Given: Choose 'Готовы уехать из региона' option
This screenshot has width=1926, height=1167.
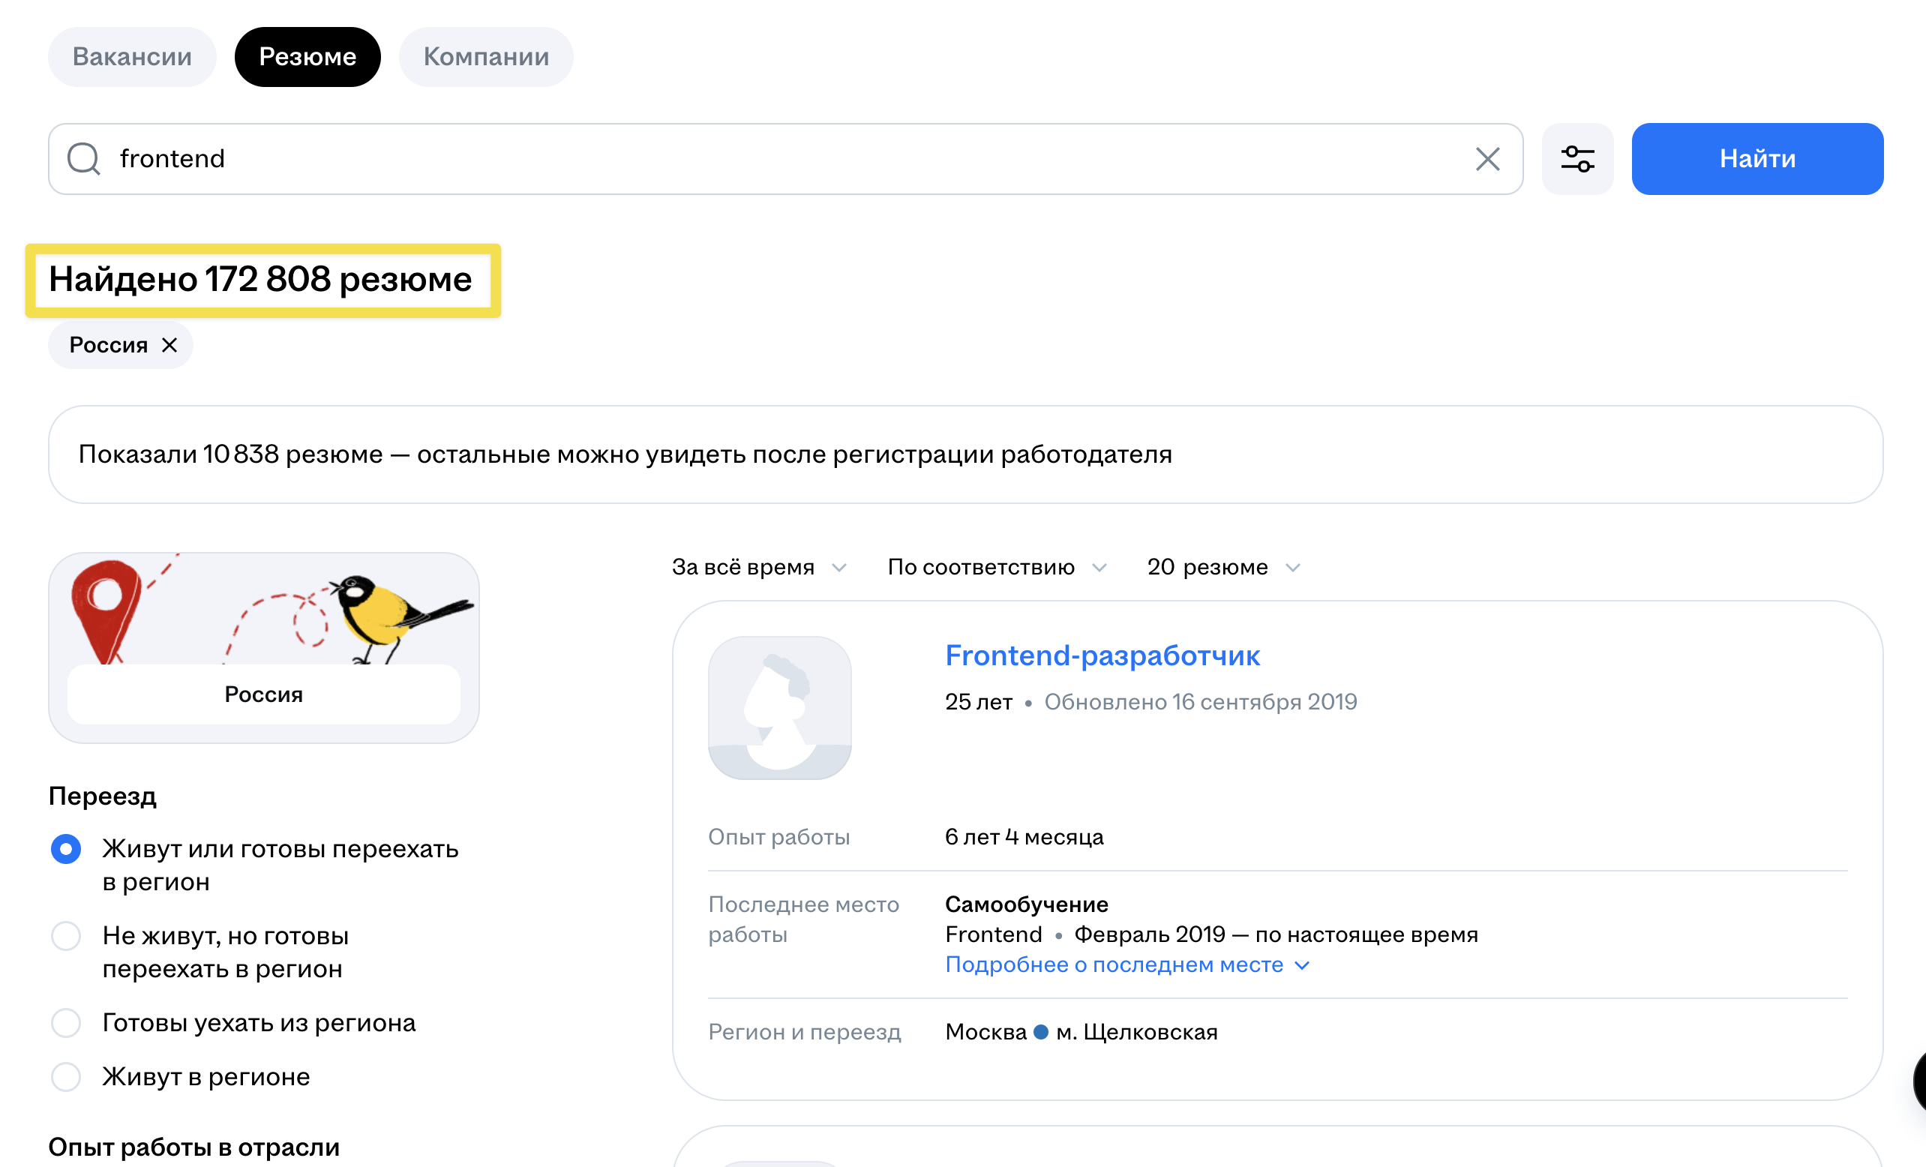Looking at the screenshot, I should pyautogui.click(x=66, y=1022).
